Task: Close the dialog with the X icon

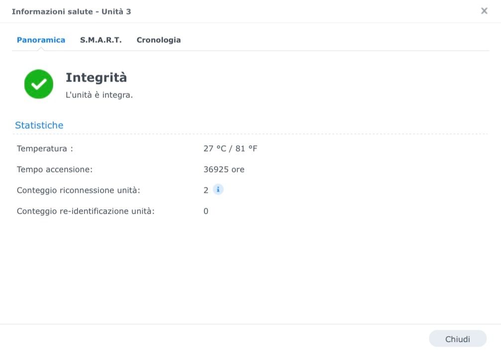Action: pos(484,11)
